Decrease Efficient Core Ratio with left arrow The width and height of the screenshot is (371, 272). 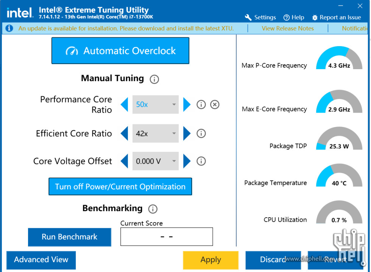pyautogui.click(x=125, y=133)
